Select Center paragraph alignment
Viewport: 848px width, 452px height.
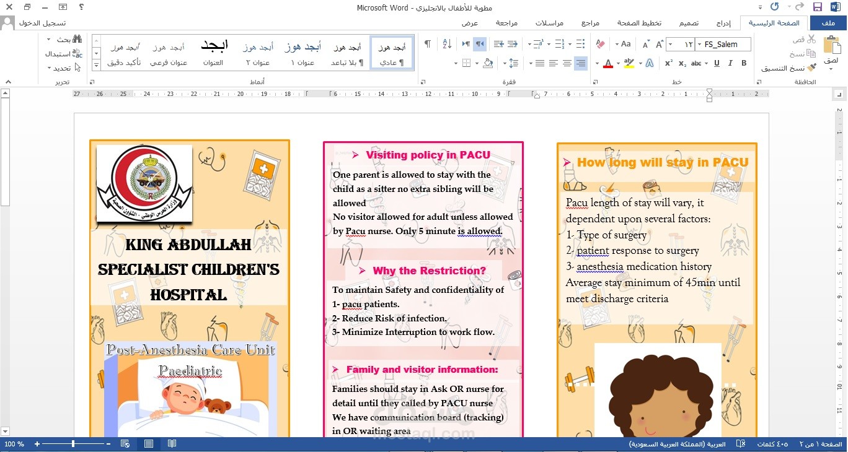(567, 63)
